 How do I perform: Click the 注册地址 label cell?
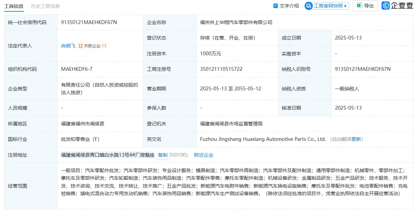click(31, 155)
